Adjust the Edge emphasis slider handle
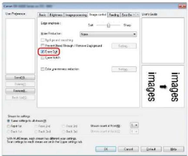 108,25
